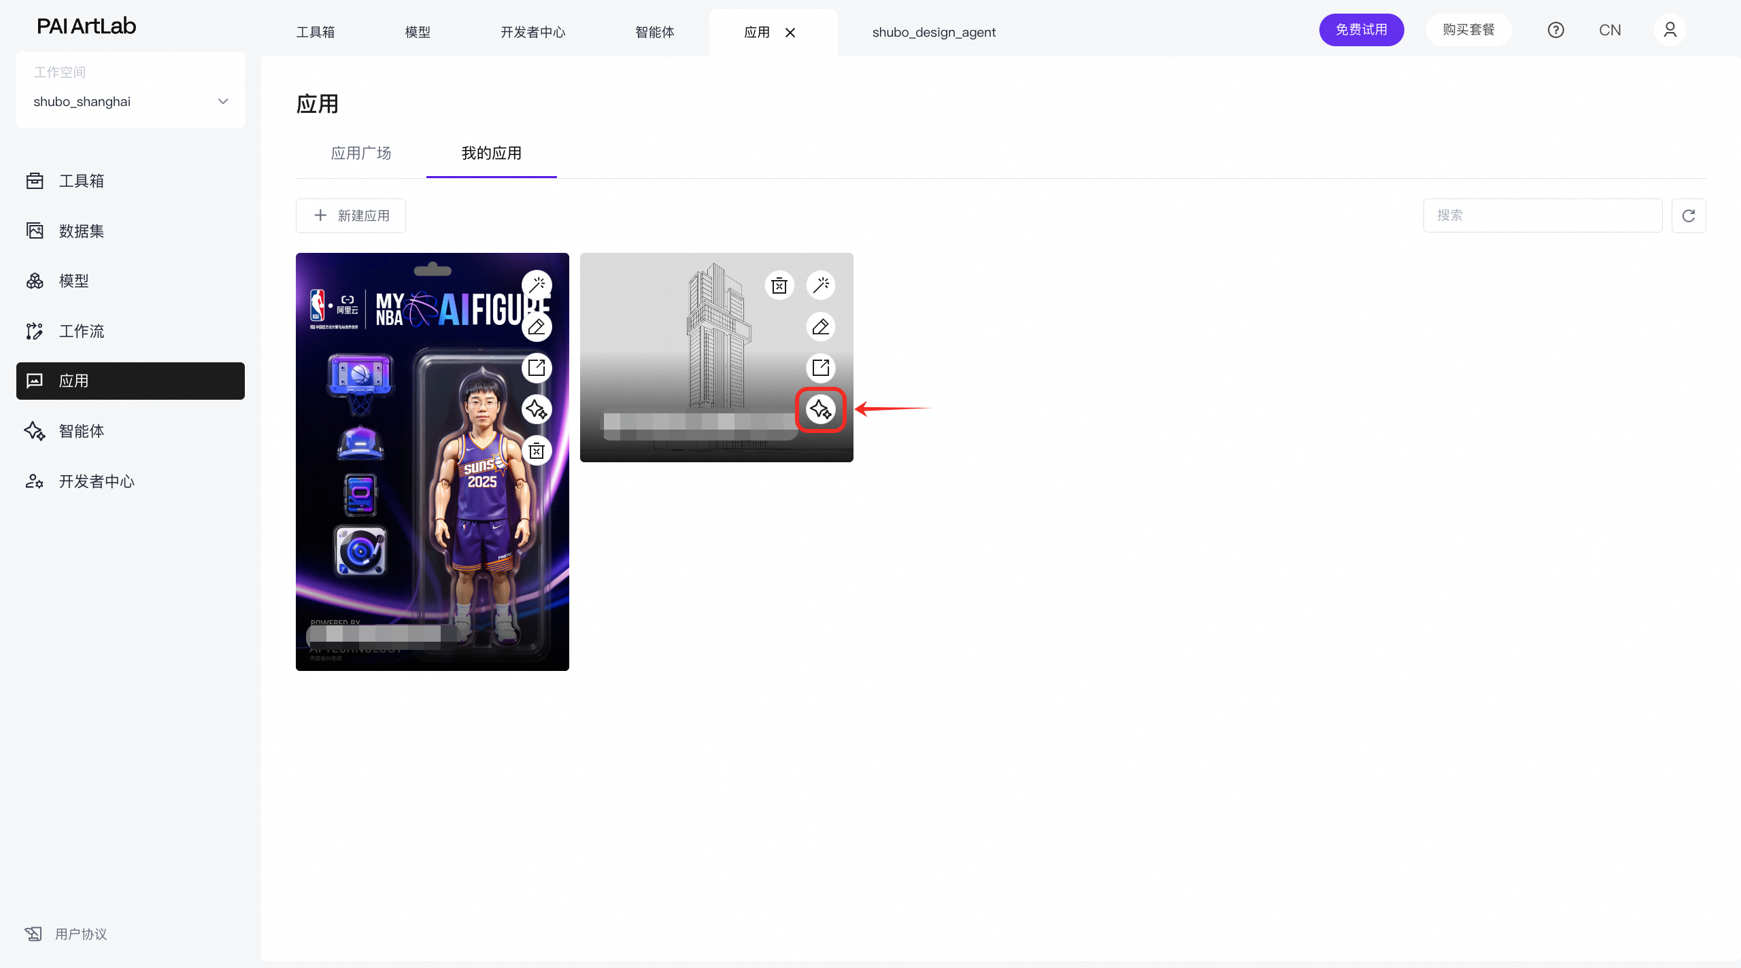Click magic wand icon on building card

click(821, 285)
